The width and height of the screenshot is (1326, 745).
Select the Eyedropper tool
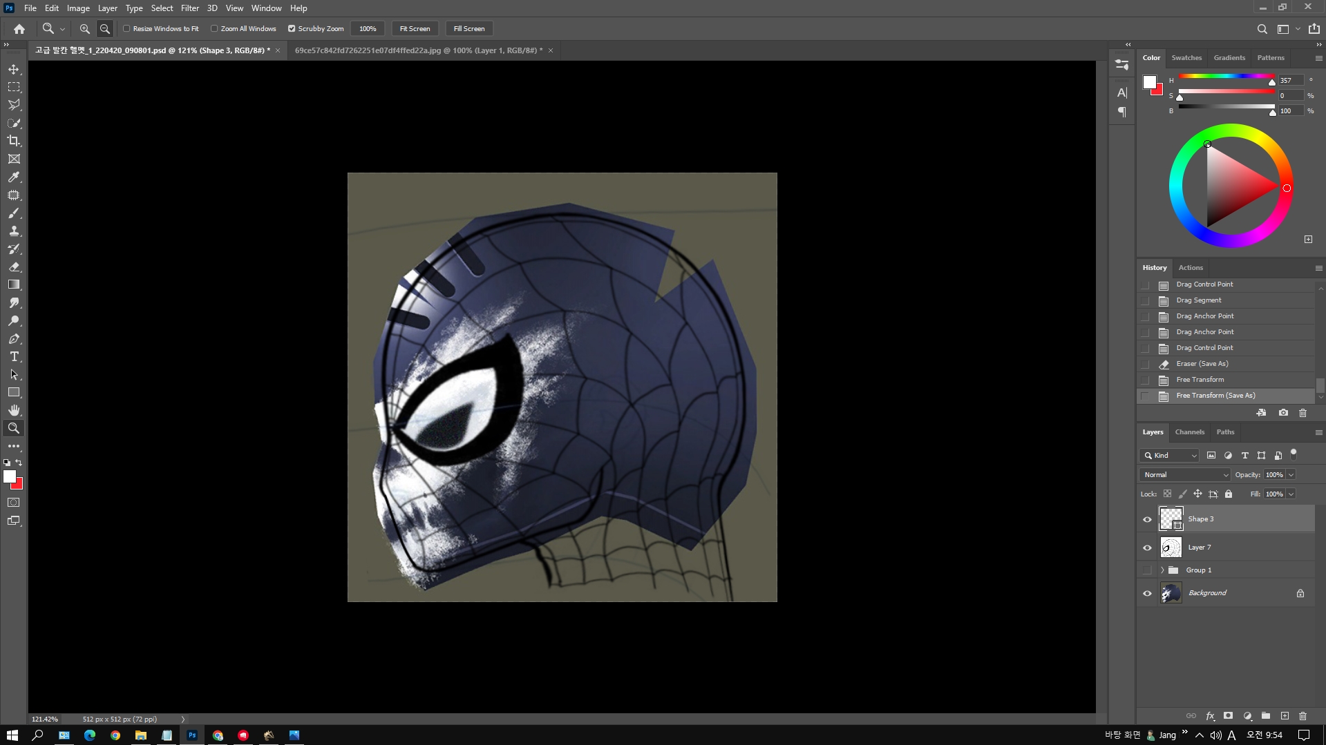(14, 177)
